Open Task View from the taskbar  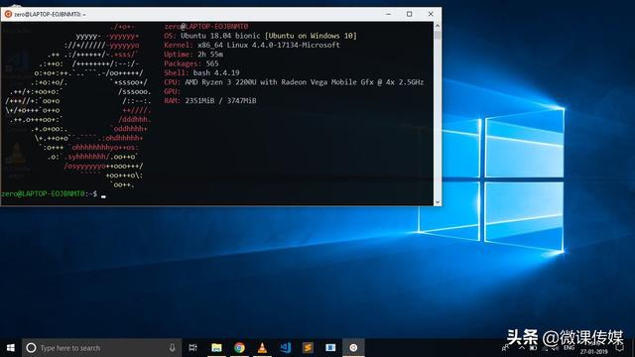193,348
